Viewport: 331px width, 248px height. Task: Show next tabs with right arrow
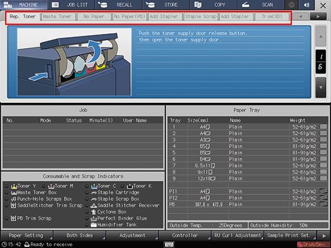click(x=318, y=16)
